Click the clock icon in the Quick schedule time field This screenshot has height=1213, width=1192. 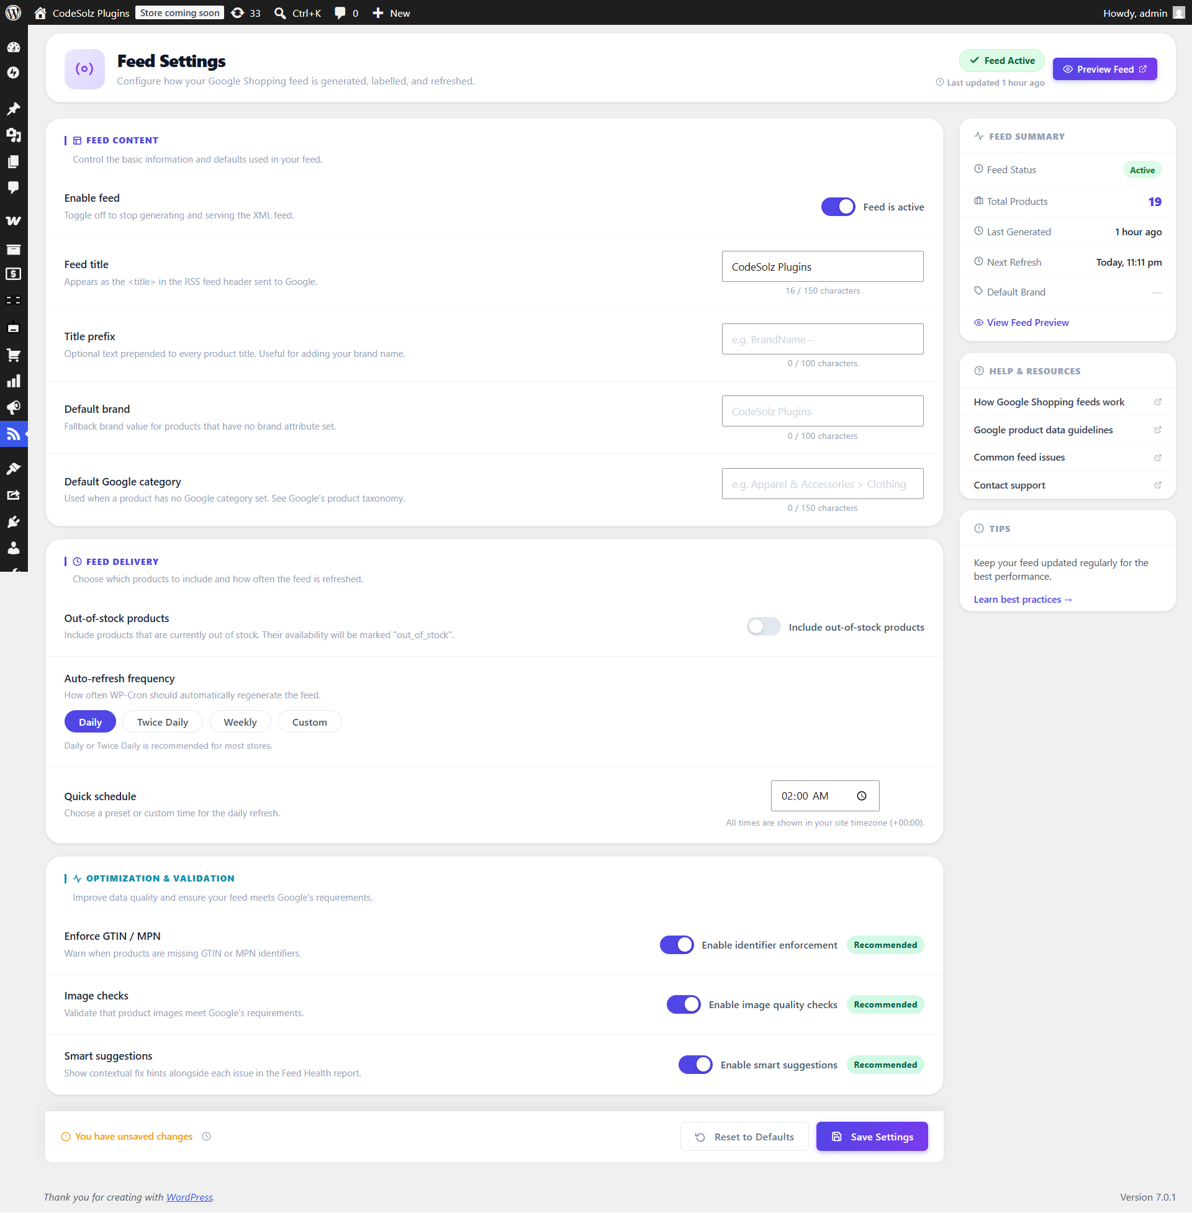click(862, 796)
